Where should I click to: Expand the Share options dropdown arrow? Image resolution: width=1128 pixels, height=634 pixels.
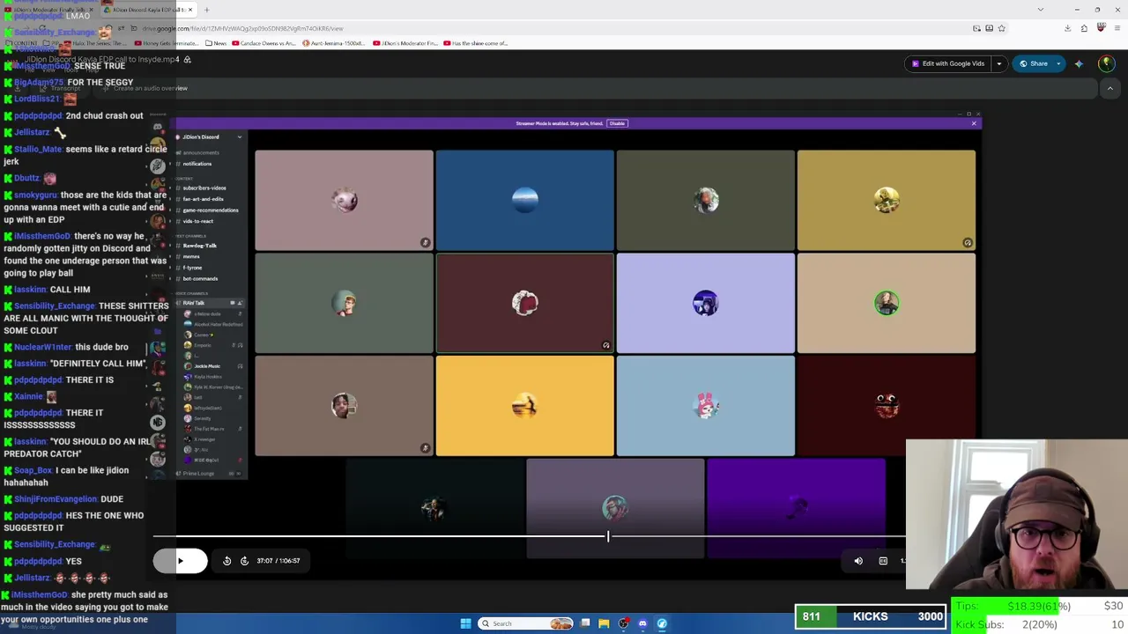[1058, 63]
